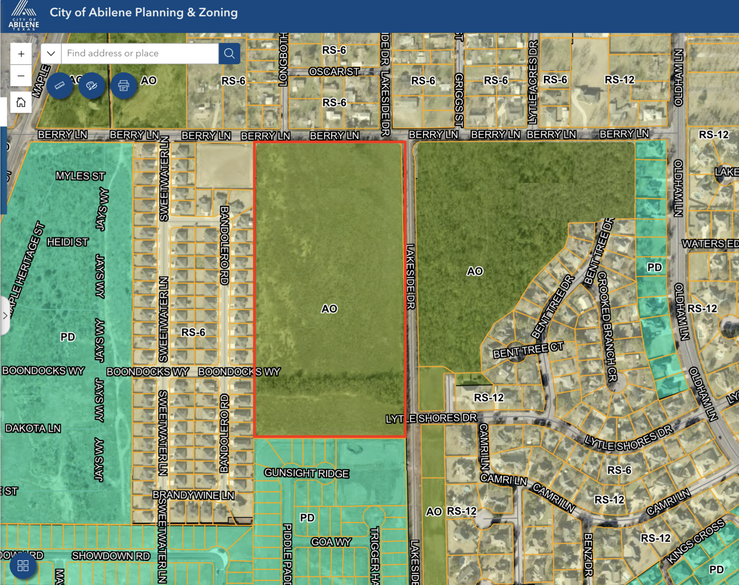Screen dimensions: 739x585
Task: Click the City of Abilene logo
Action: click(24, 16)
